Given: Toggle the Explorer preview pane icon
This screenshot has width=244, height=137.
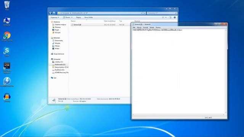Looking at the screenshot, I should 170,18.
